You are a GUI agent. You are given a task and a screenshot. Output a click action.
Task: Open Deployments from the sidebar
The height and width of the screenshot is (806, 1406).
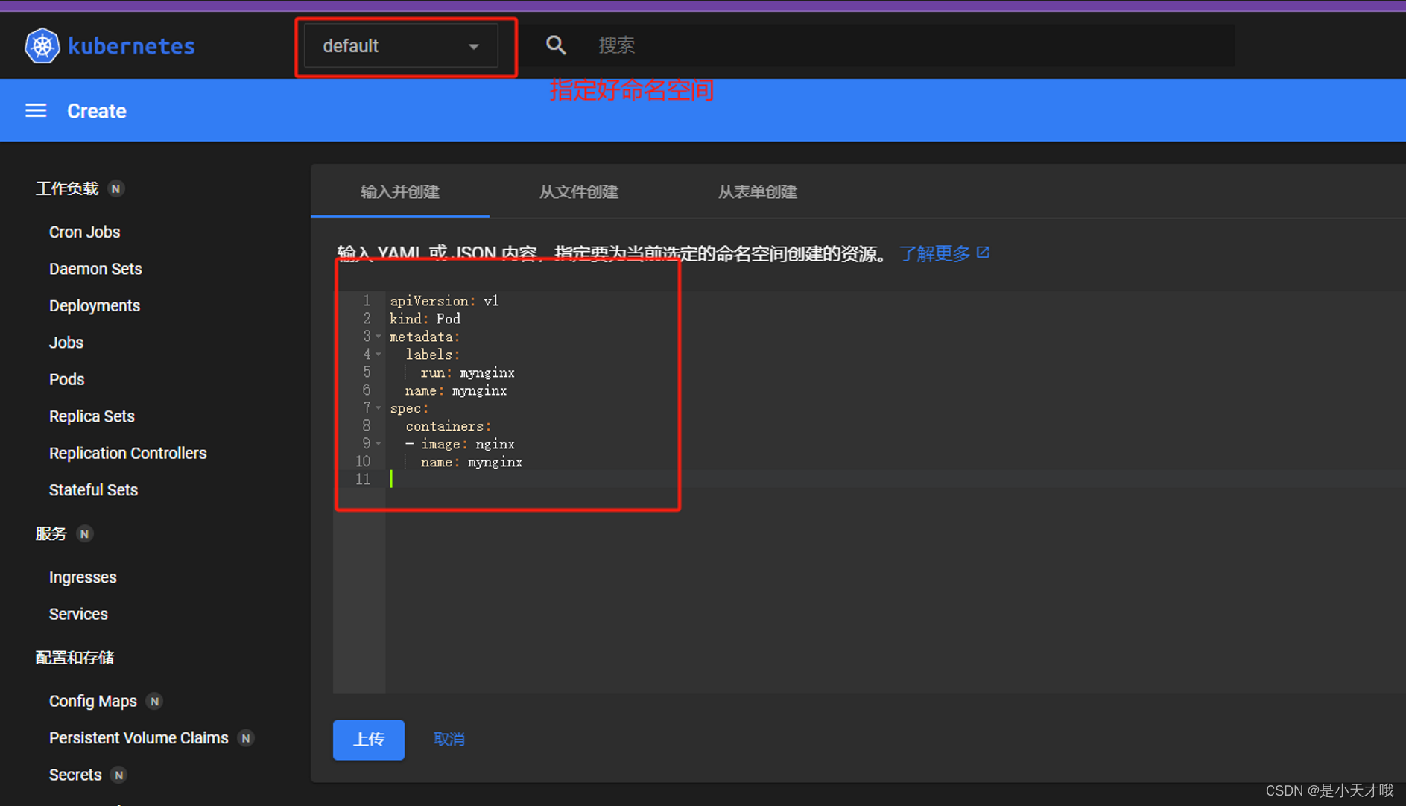click(x=94, y=305)
